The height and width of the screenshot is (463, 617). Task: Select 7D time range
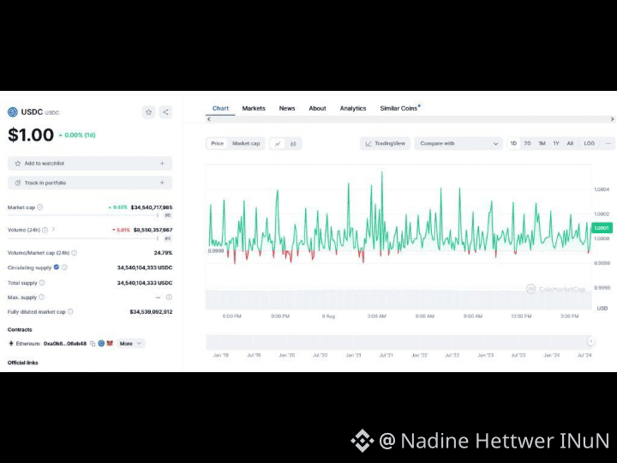527,144
